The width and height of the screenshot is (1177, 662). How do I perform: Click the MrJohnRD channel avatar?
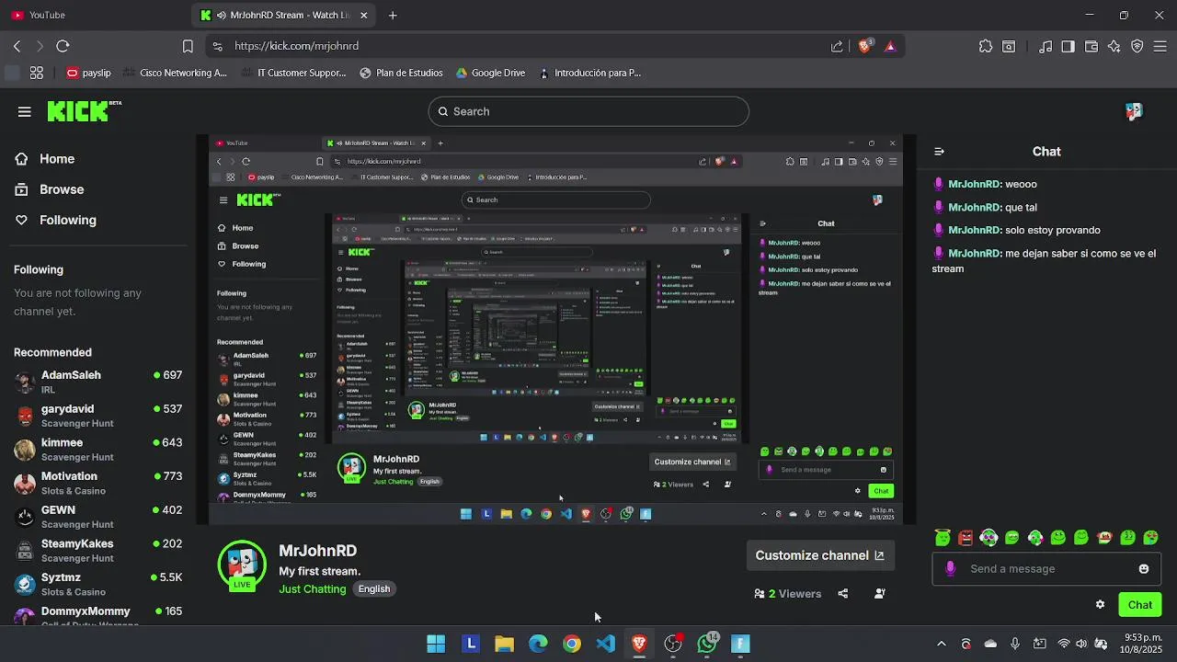(x=242, y=564)
